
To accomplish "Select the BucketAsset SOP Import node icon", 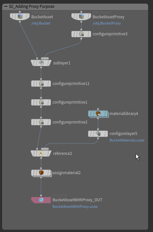I will (x=20, y=16).
